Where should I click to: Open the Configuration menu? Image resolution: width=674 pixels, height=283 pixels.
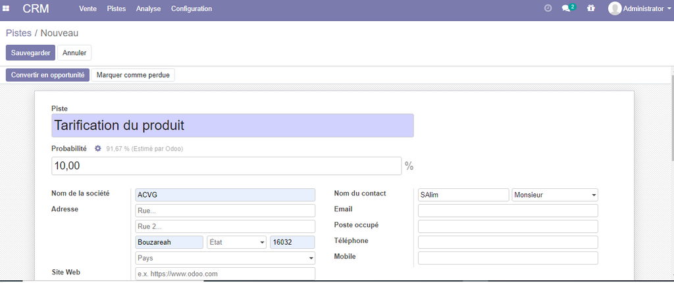(x=192, y=9)
